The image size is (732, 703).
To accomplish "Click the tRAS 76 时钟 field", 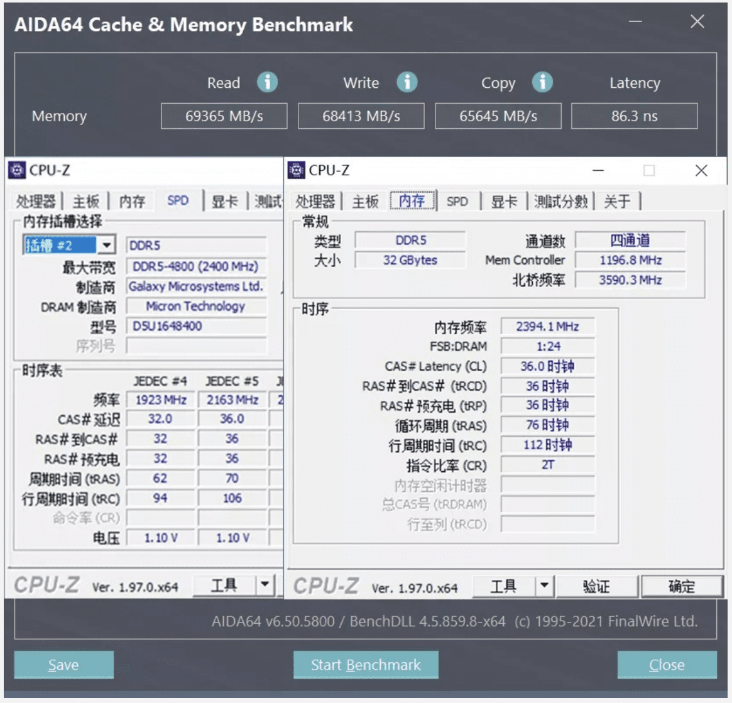I will click(x=548, y=425).
